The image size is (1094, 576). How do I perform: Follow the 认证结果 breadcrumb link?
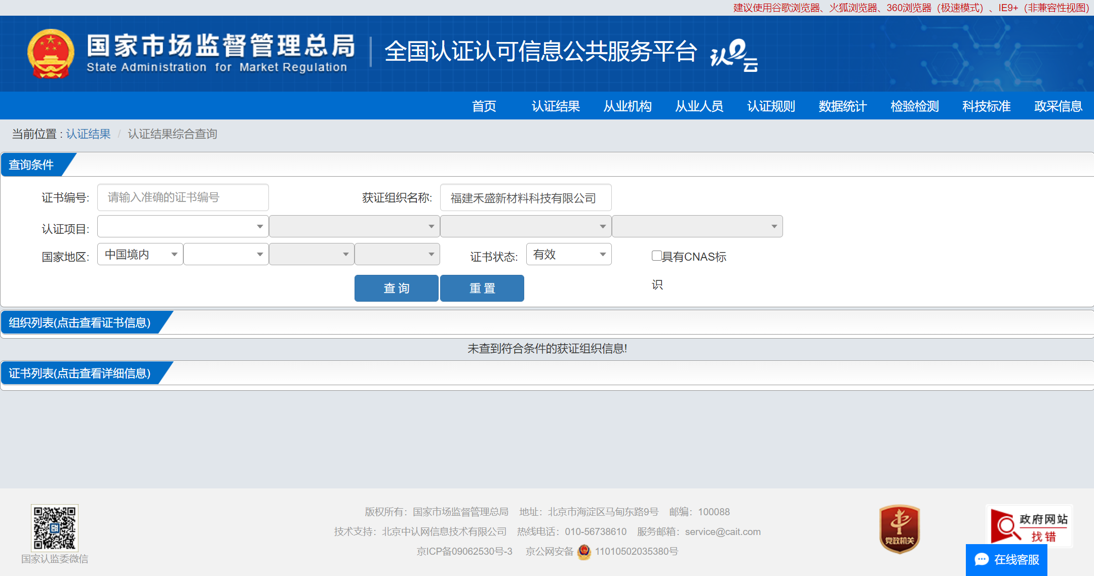pos(88,134)
